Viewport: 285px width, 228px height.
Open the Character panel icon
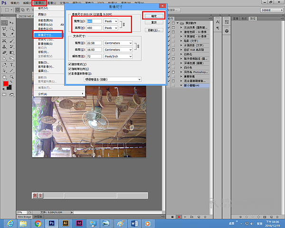click(218, 22)
